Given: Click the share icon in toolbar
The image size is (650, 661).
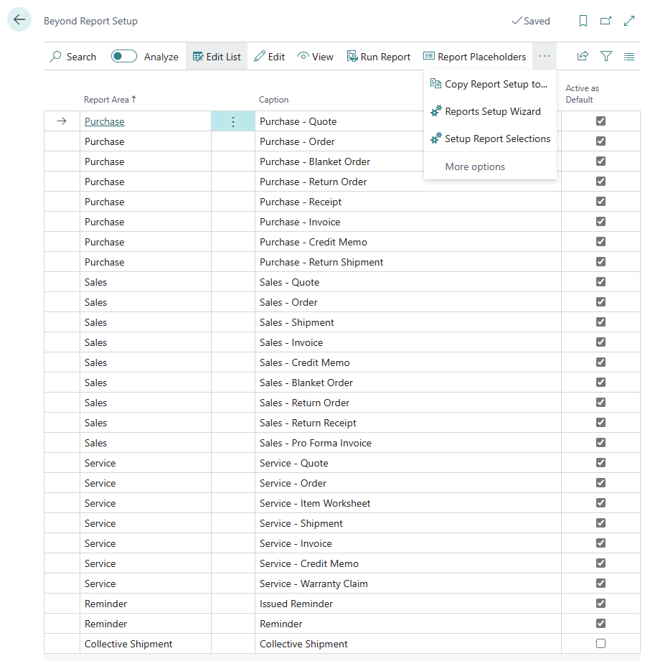Looking at the screenshot, I should [583, 56].
